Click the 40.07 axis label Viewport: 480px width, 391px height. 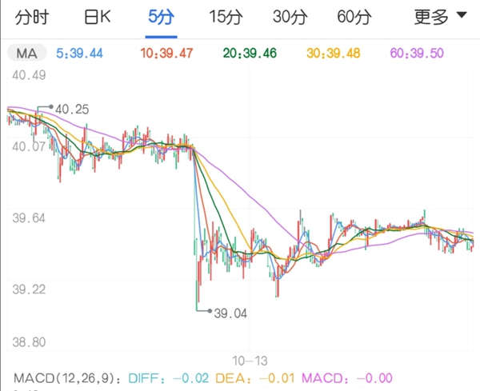[29, 146]
